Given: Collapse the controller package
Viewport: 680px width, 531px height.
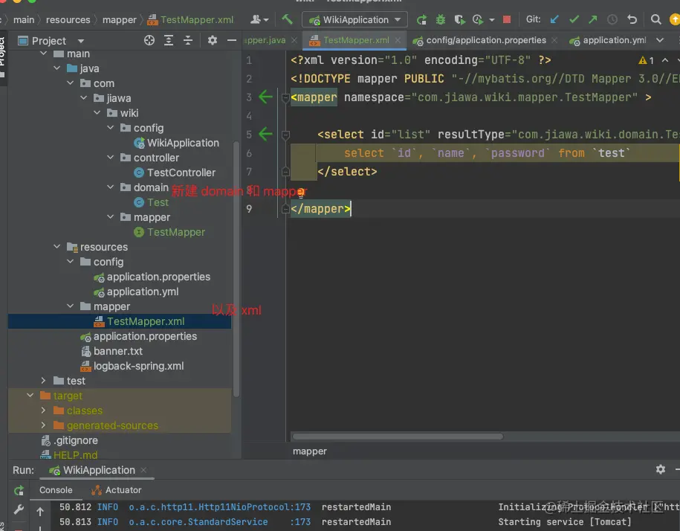Looking at the screenshot, I should point(110,157).
